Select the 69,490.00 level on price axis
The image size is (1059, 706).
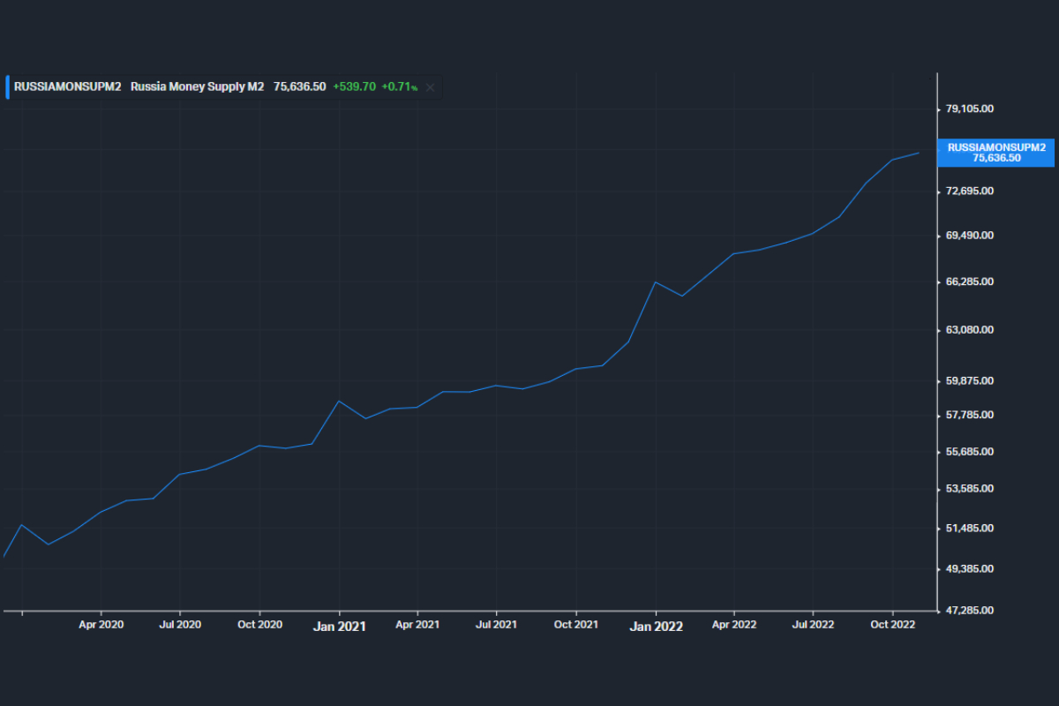click(x=970, y=236)
